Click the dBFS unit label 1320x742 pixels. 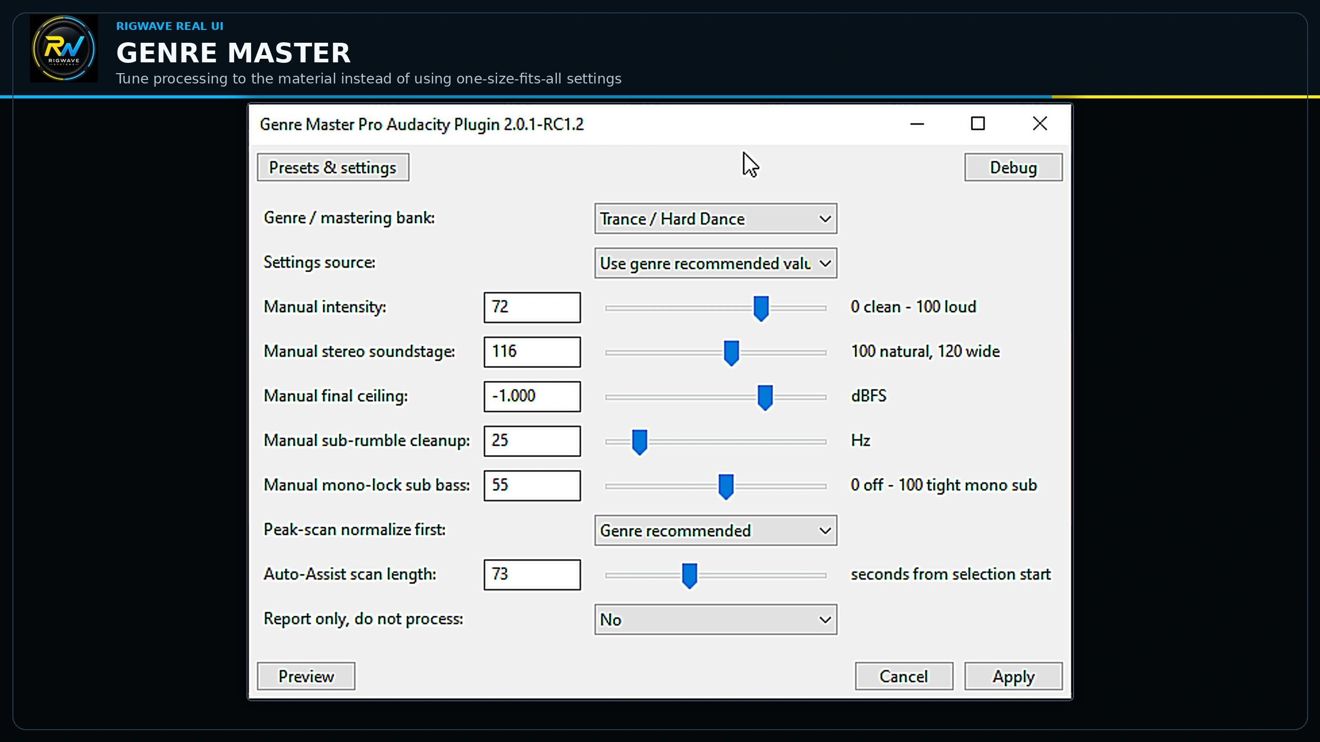tap(868, 396)
